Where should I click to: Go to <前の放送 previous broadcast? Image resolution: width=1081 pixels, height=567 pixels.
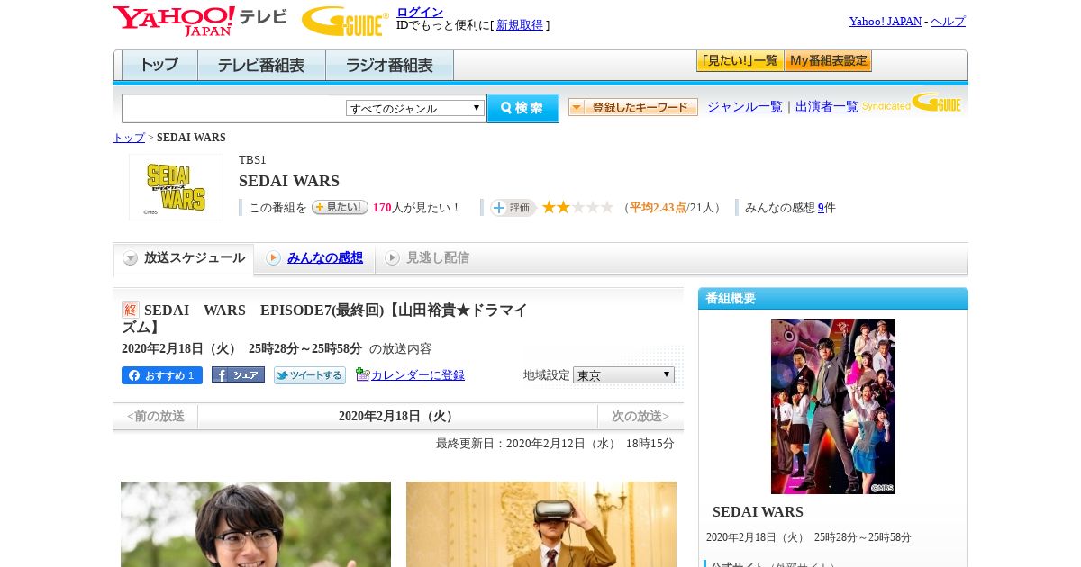click(156, 416)
